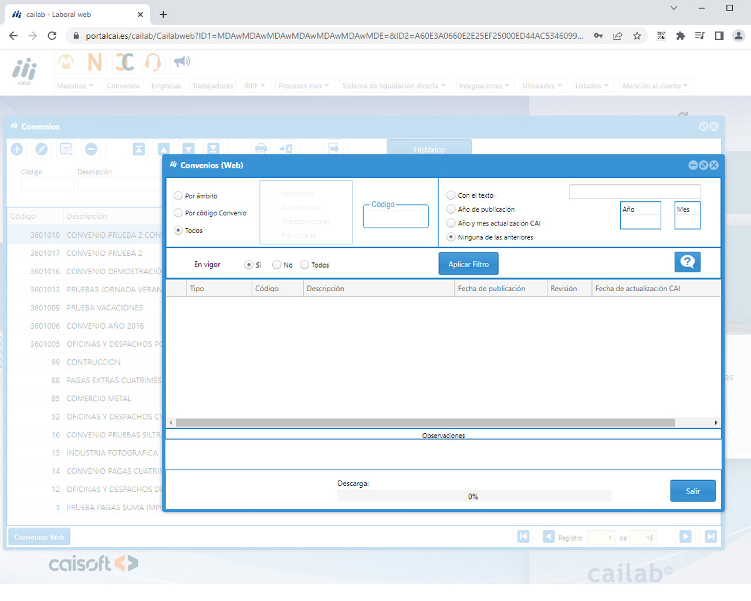Viewport: 751px width, 601px height.
Task: Set 'En vigor' to No
Action: (x=277, y=265)
